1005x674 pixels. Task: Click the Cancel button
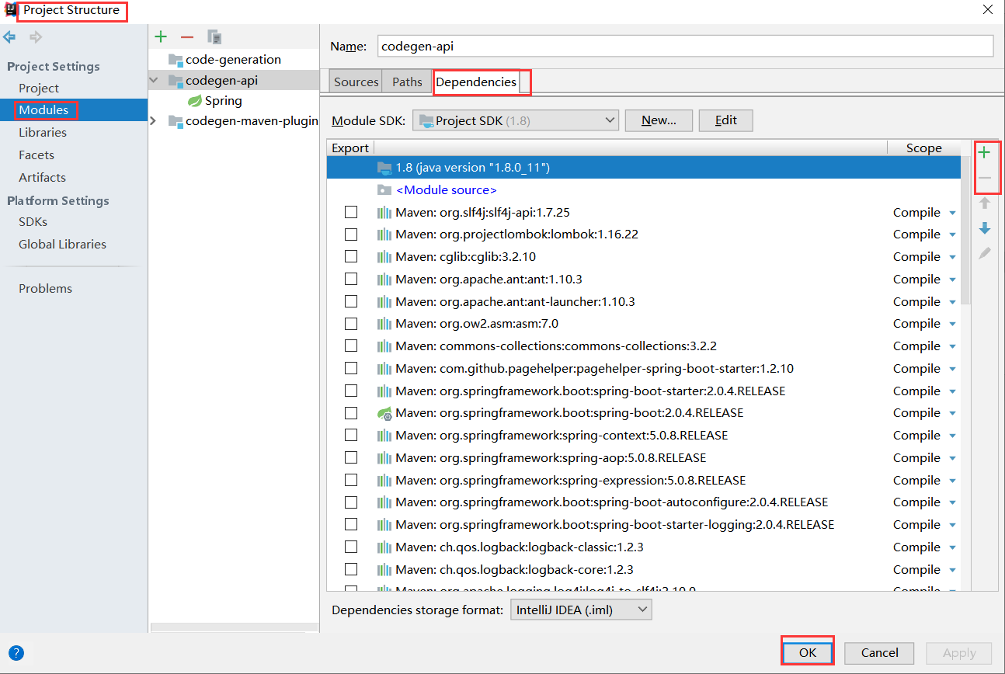[x=879, y=653]
